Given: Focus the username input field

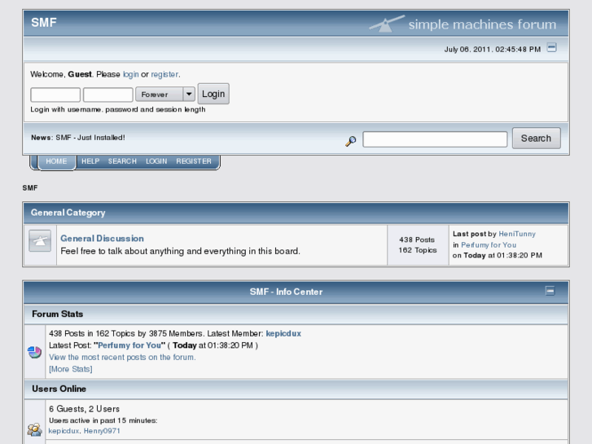Looking at the screenshot, I should coord(55,95).
